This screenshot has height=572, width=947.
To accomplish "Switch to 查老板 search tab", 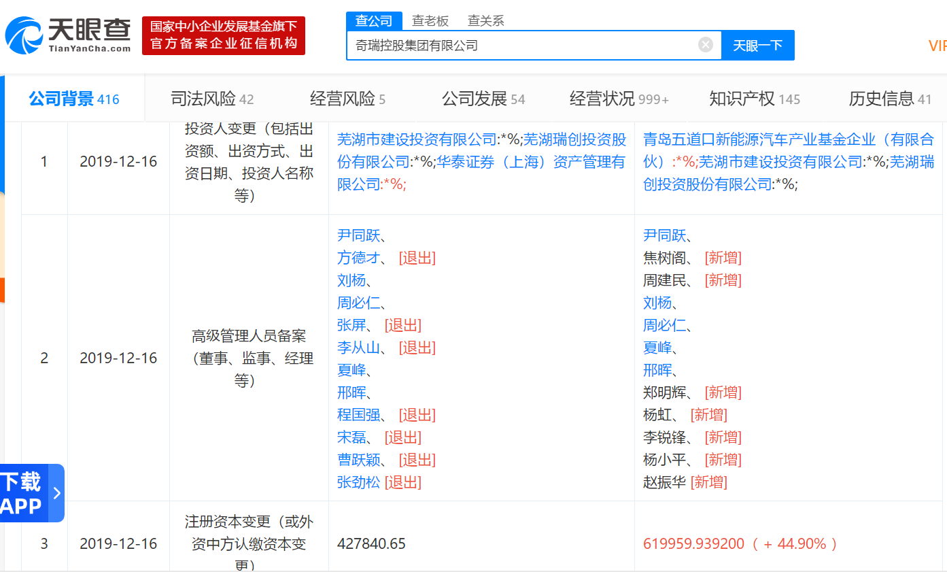I will (x=430, y=21).
